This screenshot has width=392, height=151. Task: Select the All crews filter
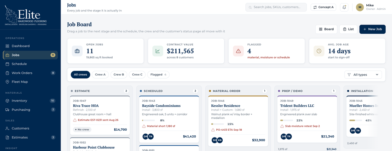coord(81,74)
